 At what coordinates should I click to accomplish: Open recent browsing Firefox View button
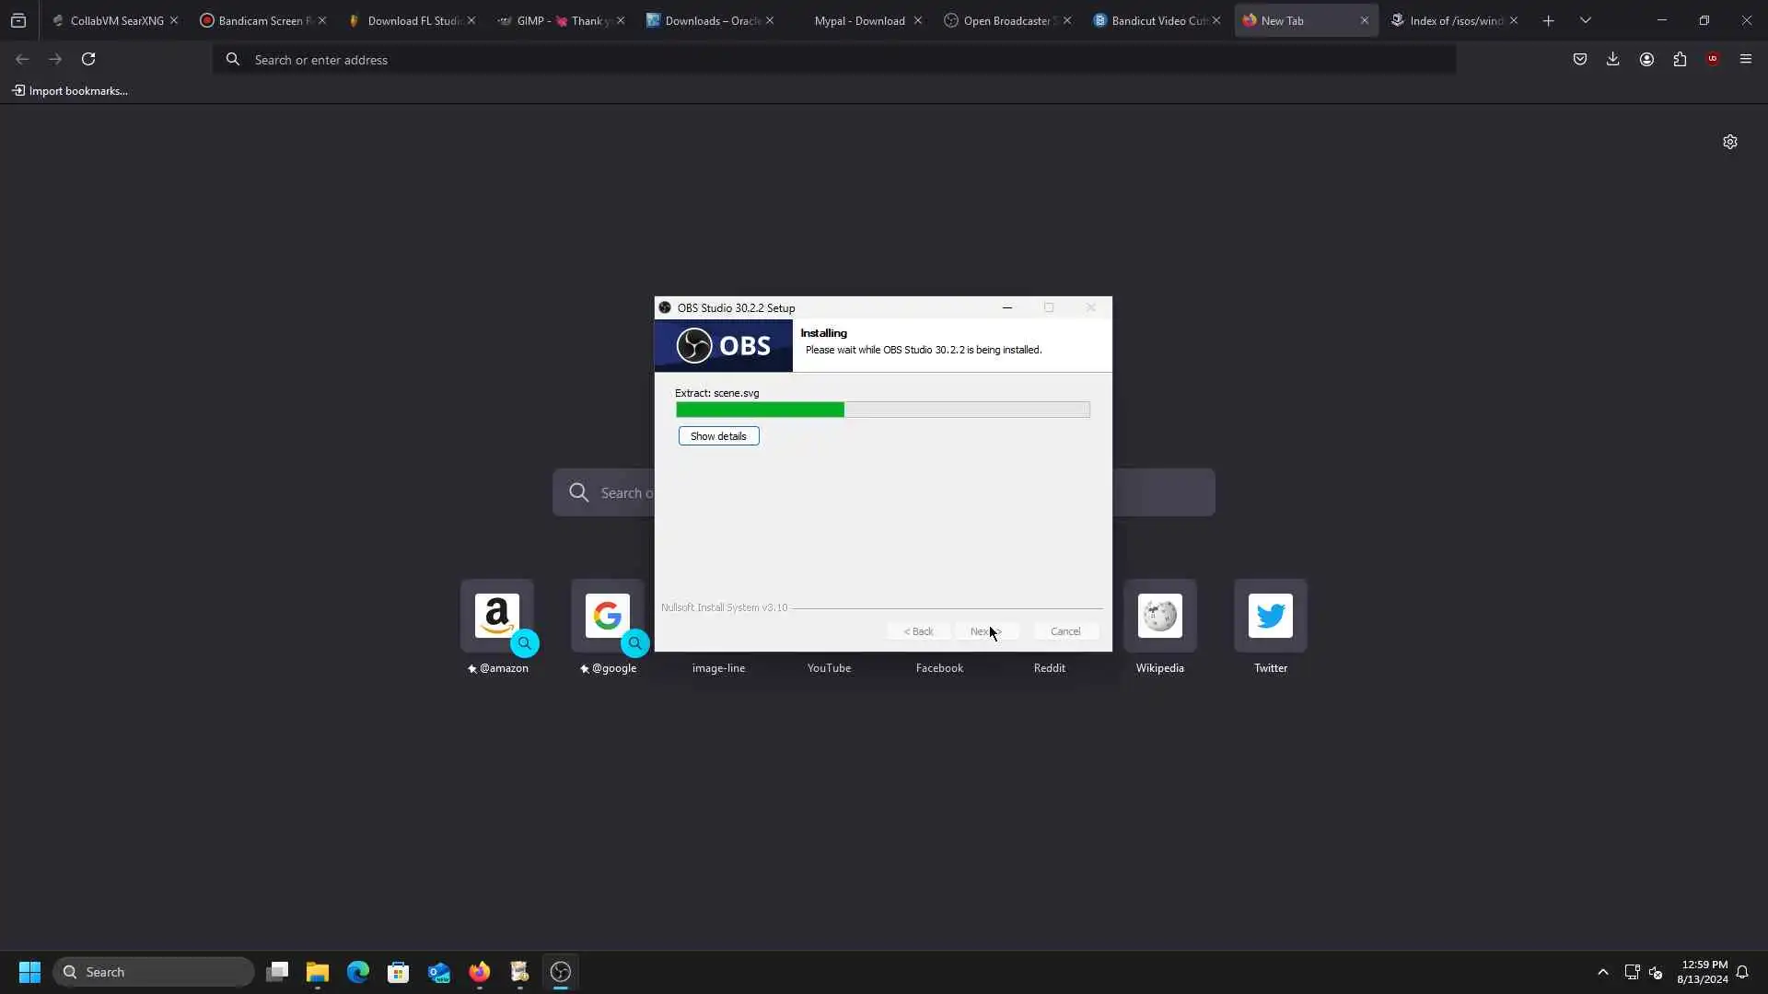tap(18, 20)
